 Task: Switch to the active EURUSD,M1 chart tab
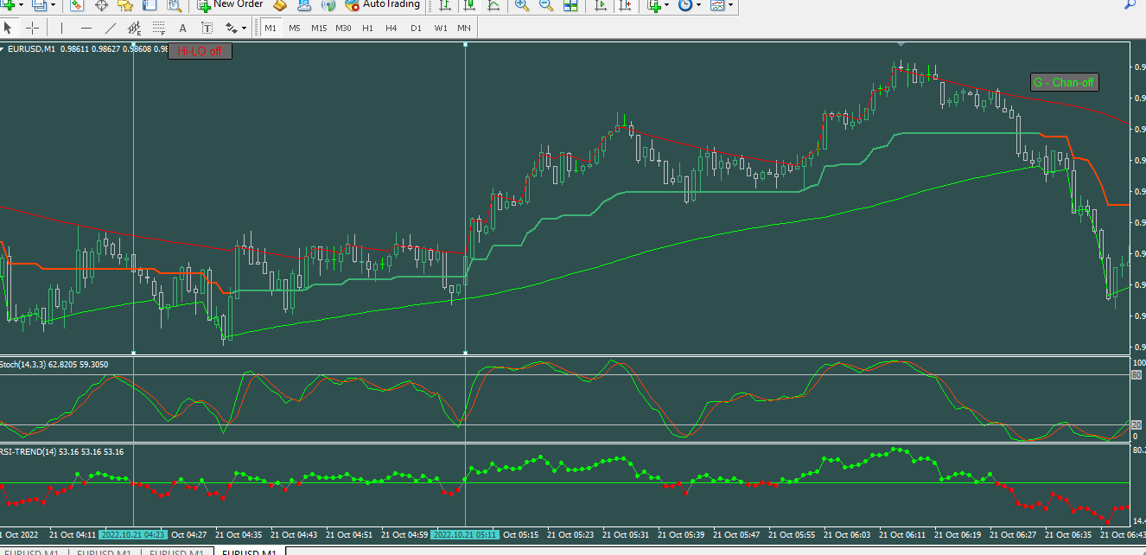click(249, 552)
